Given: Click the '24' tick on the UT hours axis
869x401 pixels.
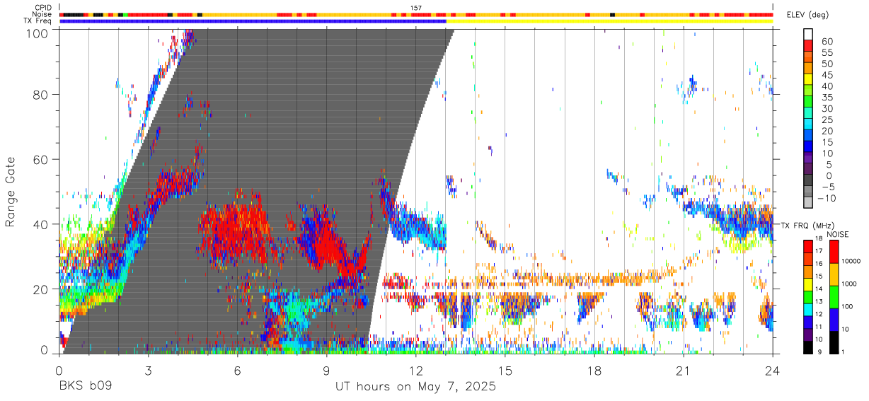Looking at the screenshot, I should pyautogui.click(x=773, y=371).
